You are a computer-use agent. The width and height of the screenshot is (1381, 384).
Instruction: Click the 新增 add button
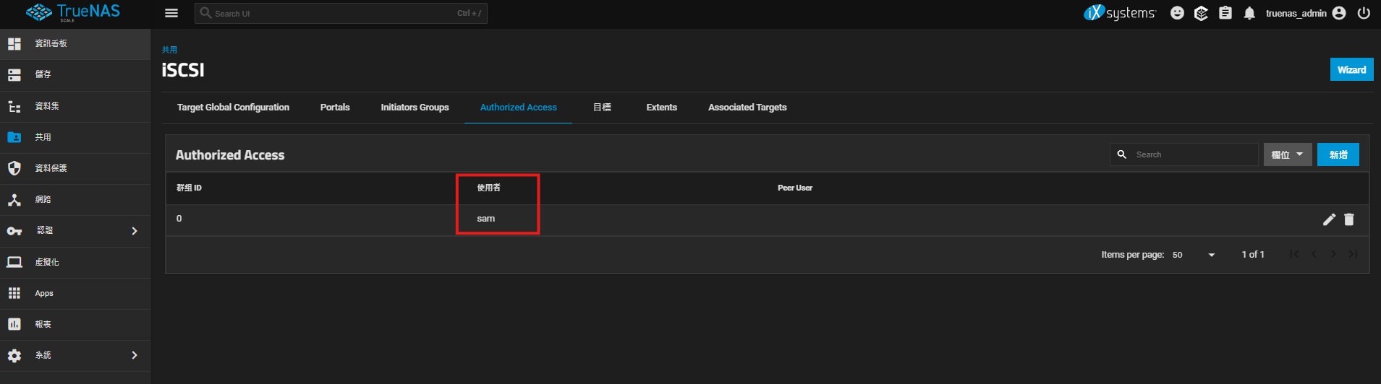[x=1338, y=154]
